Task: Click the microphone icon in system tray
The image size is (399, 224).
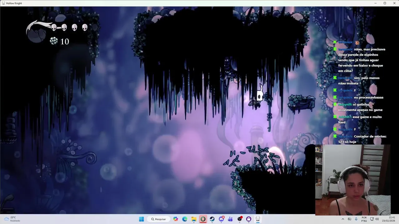Action: point(356,219)
